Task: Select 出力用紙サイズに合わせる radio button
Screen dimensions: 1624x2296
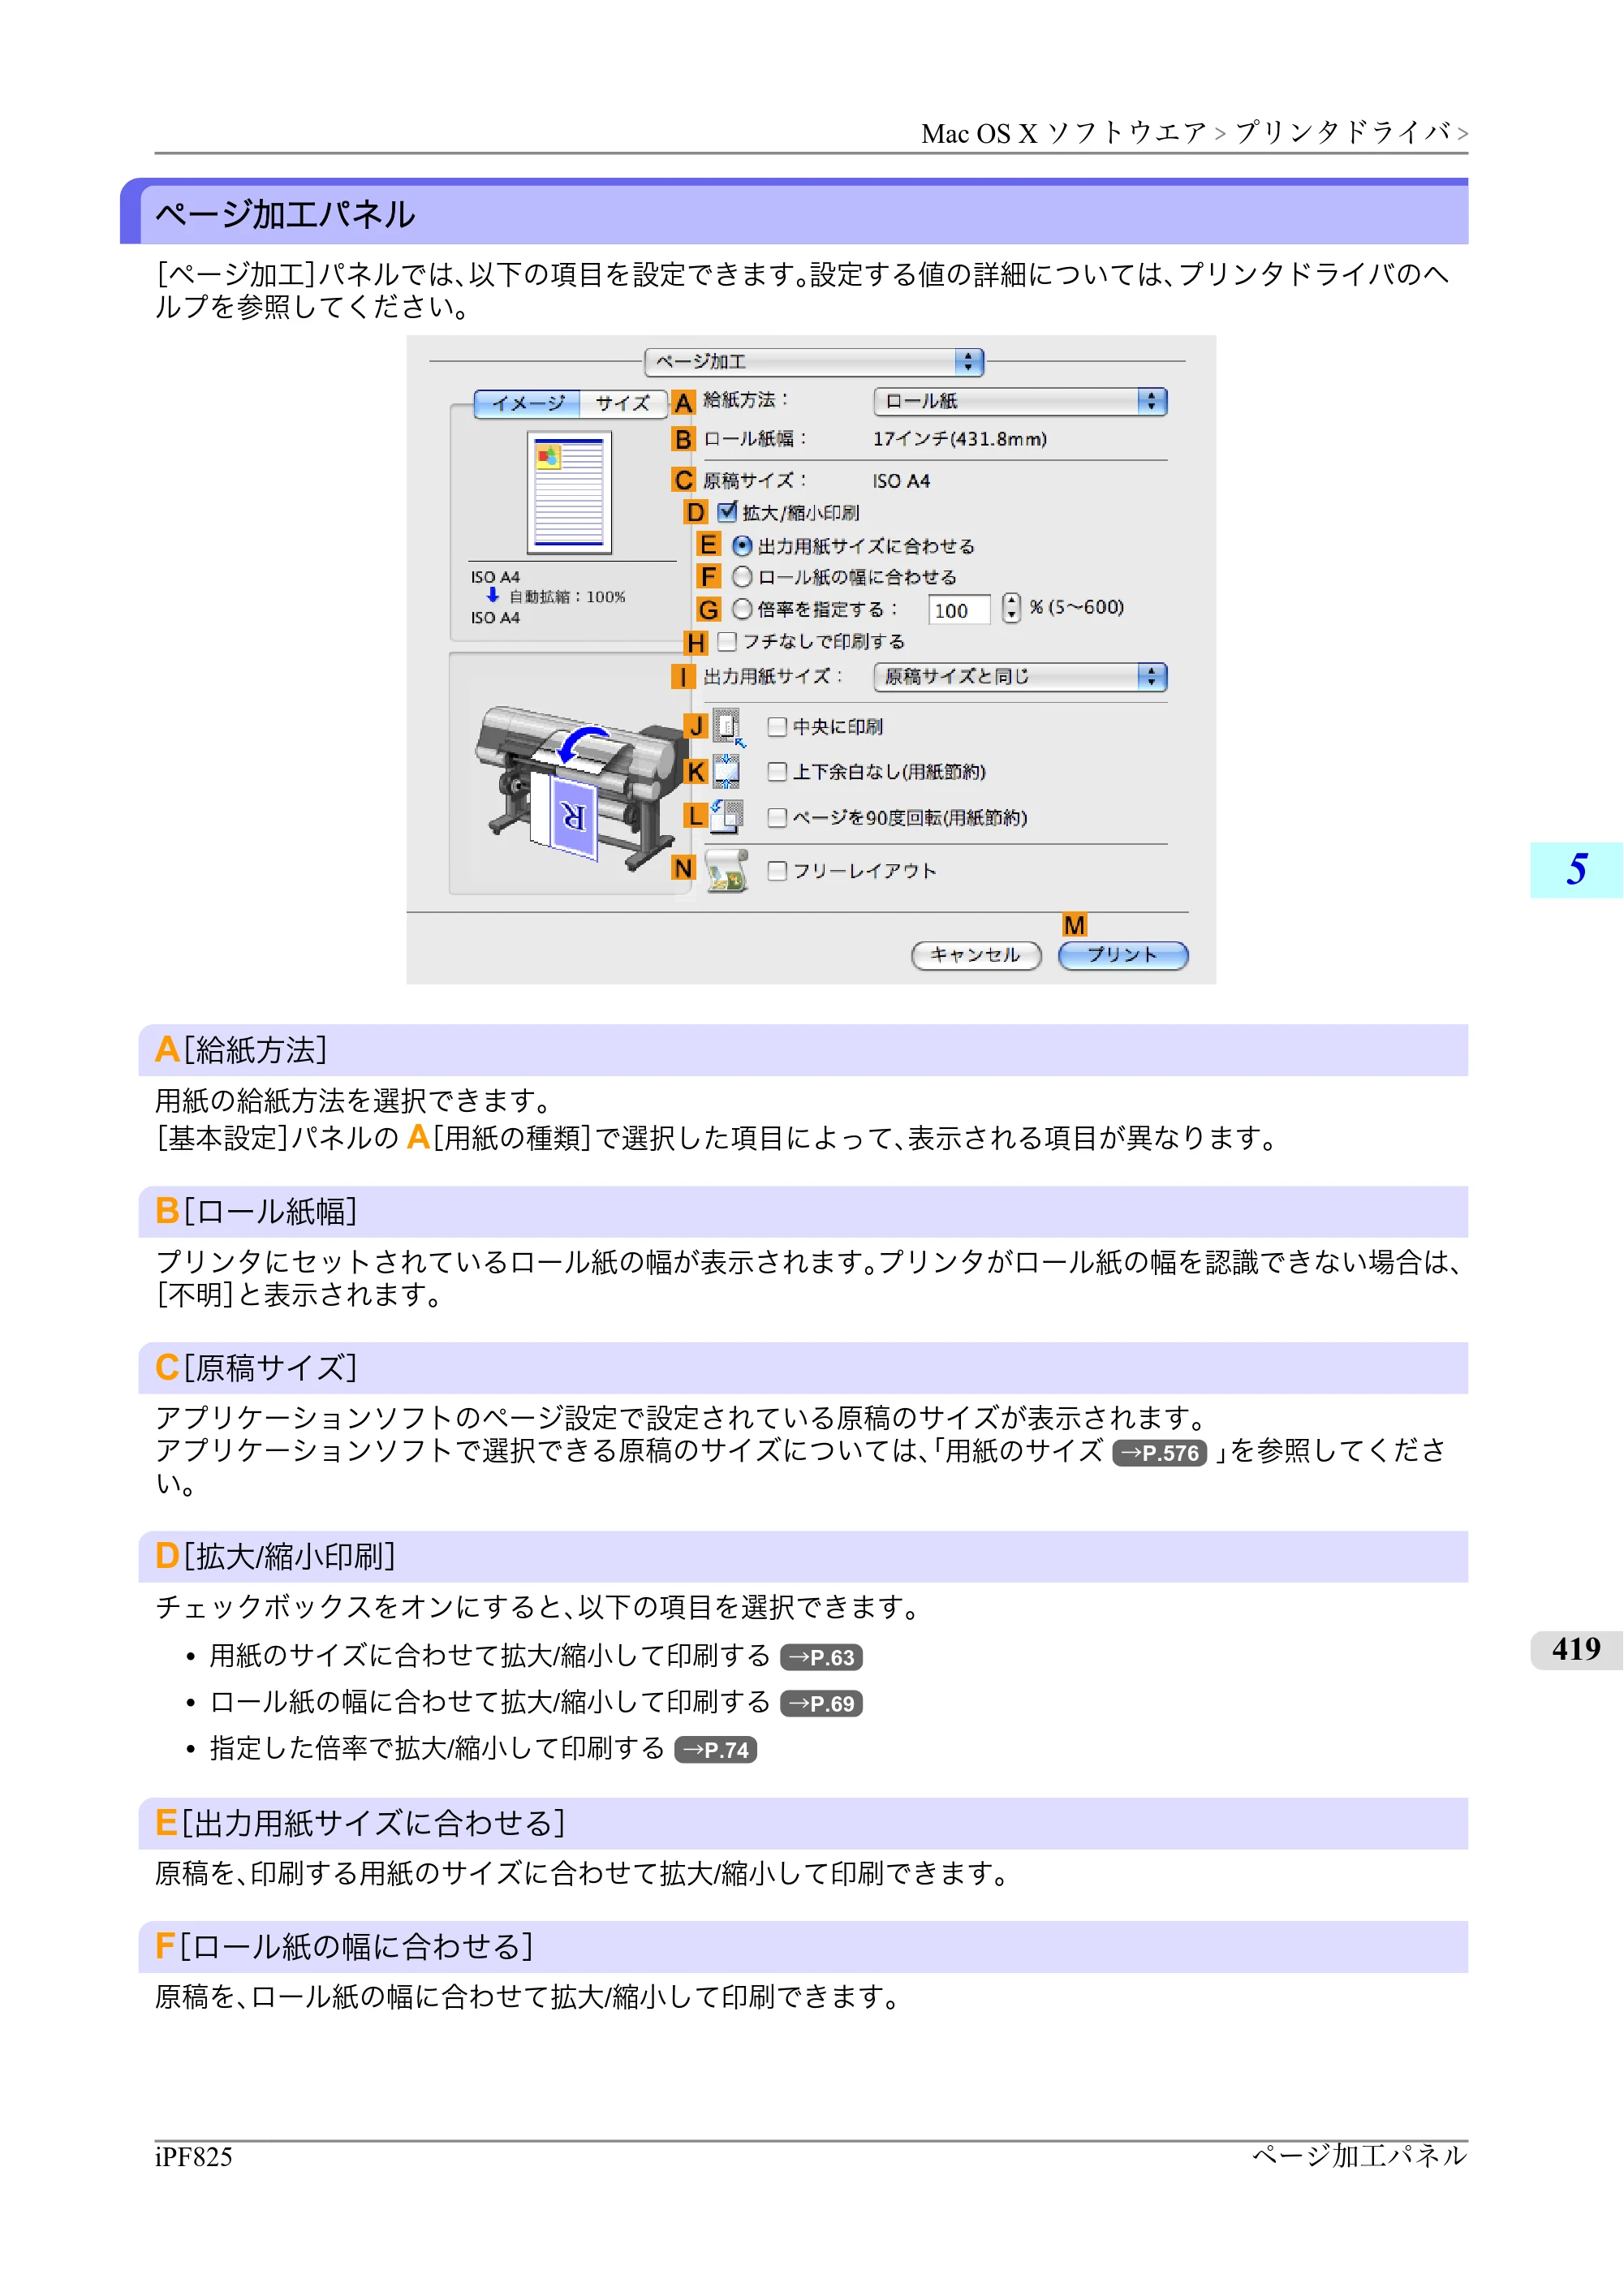Action: 742,546
